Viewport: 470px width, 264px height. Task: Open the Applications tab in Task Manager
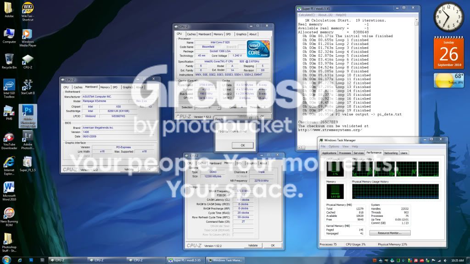329,153
